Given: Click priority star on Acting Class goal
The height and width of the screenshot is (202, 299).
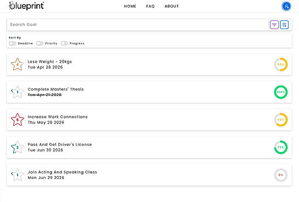Looking at the screenshot, I should point(18,175).
